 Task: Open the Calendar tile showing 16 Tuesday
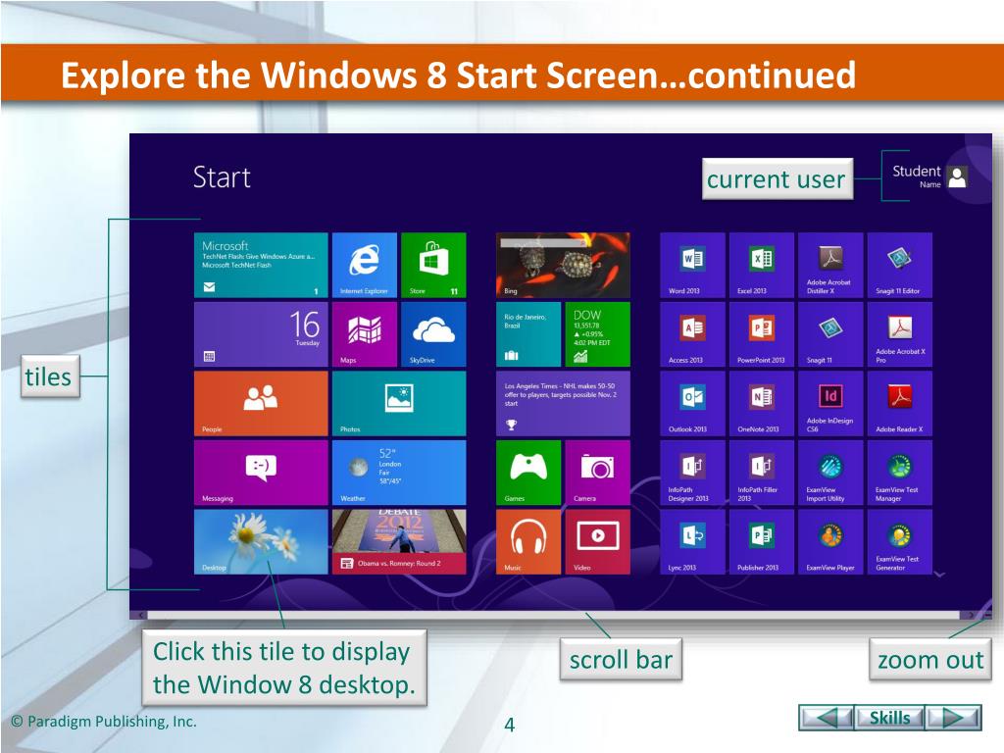point(261,334)
